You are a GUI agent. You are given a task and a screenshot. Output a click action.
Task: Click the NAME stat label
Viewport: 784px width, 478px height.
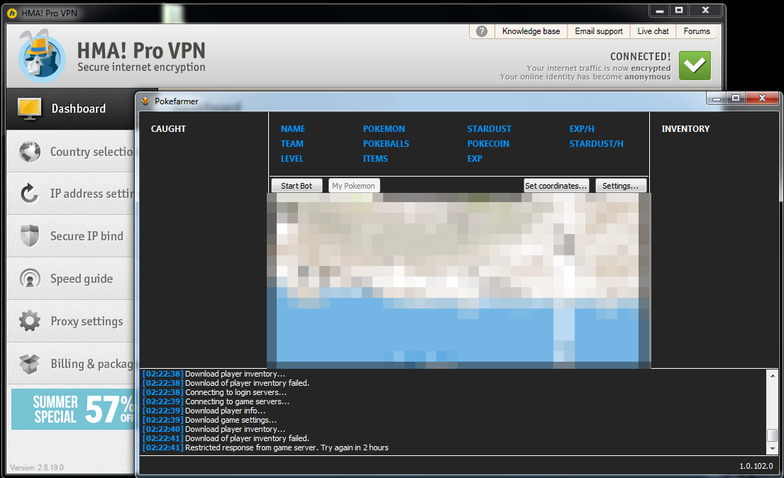(293, 128)
